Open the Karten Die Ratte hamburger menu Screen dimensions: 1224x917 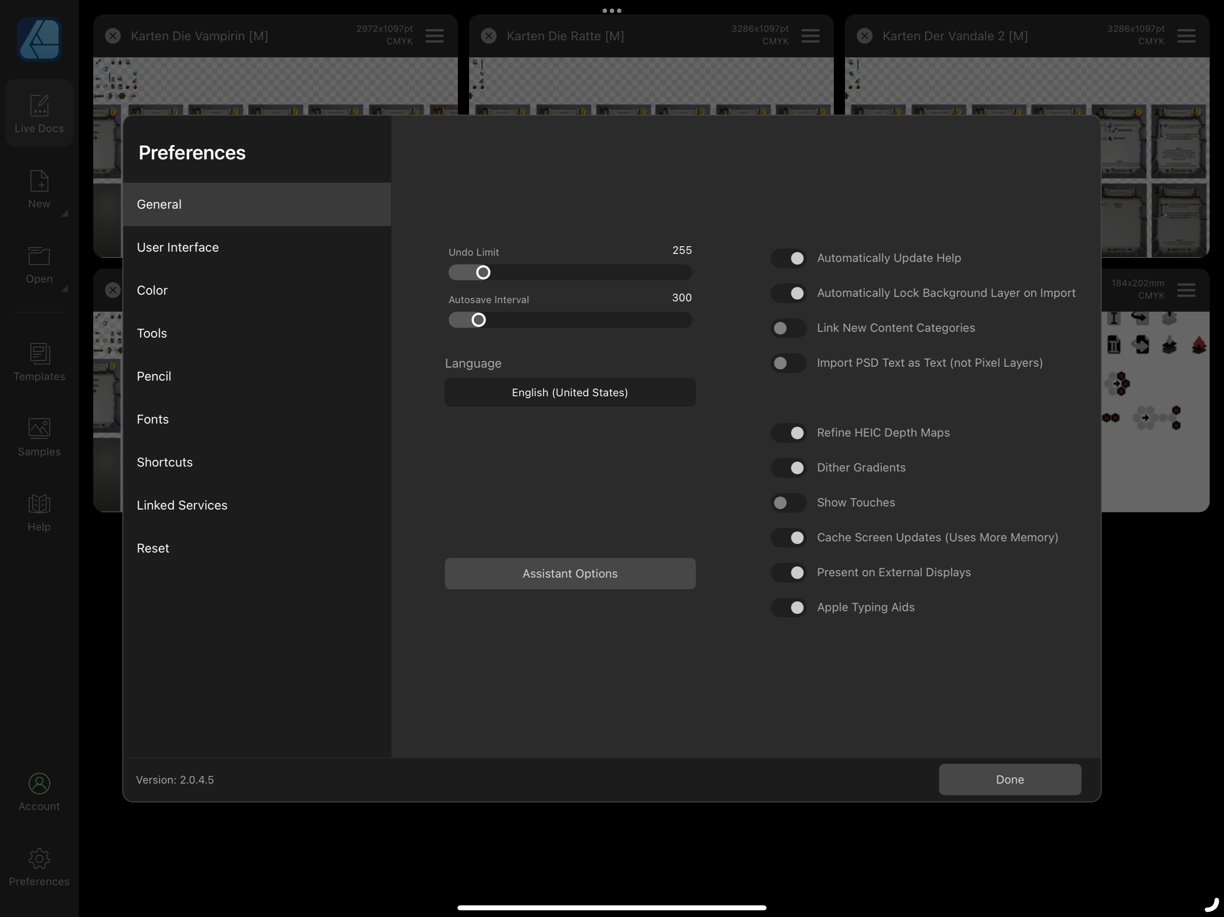click(x=810, y=36)
